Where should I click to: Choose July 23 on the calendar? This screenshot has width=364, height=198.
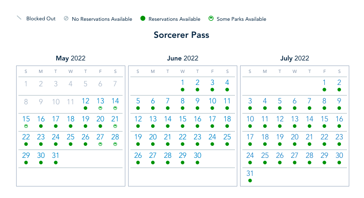tap(339, 137)
